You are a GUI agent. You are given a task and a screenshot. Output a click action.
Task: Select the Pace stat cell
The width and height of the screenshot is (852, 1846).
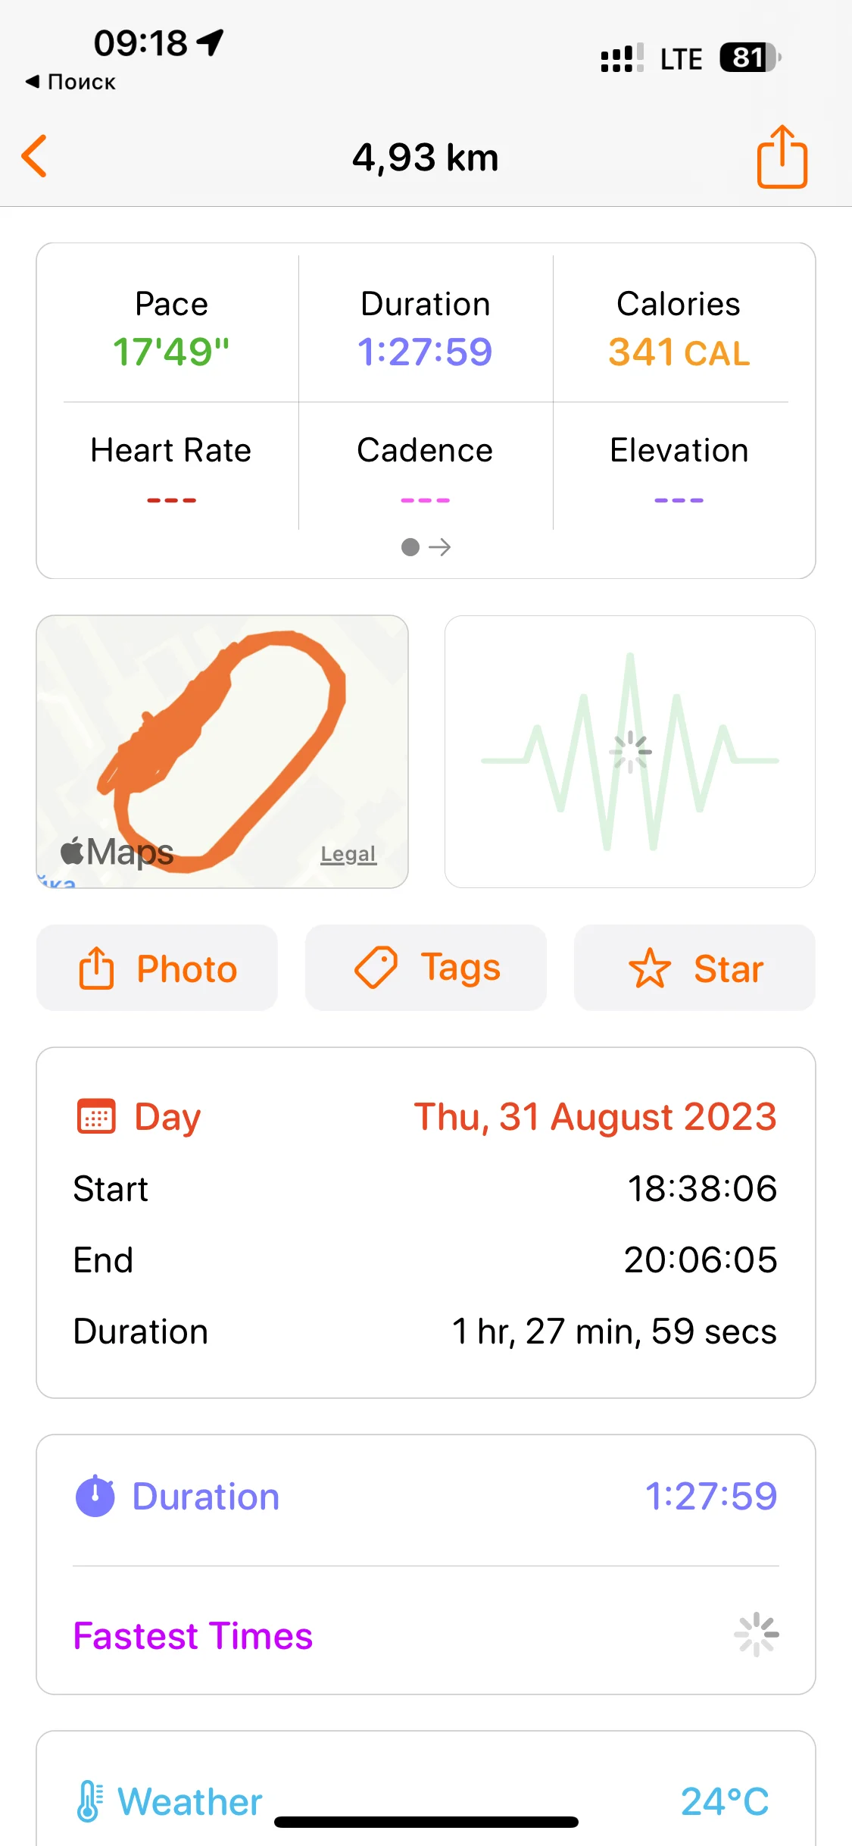pyautogui.click(x=171, y=329)
